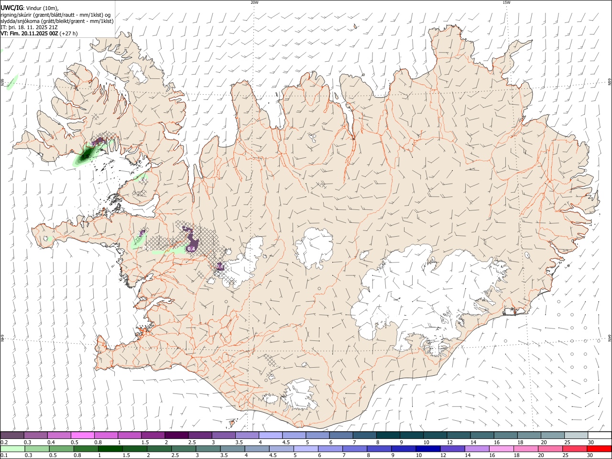Viewport: 612px width, 459px height.
Task: Click the white Hofsjökull glacier in central Iceland
Action: pyautogui.click(x=314, y=248)
